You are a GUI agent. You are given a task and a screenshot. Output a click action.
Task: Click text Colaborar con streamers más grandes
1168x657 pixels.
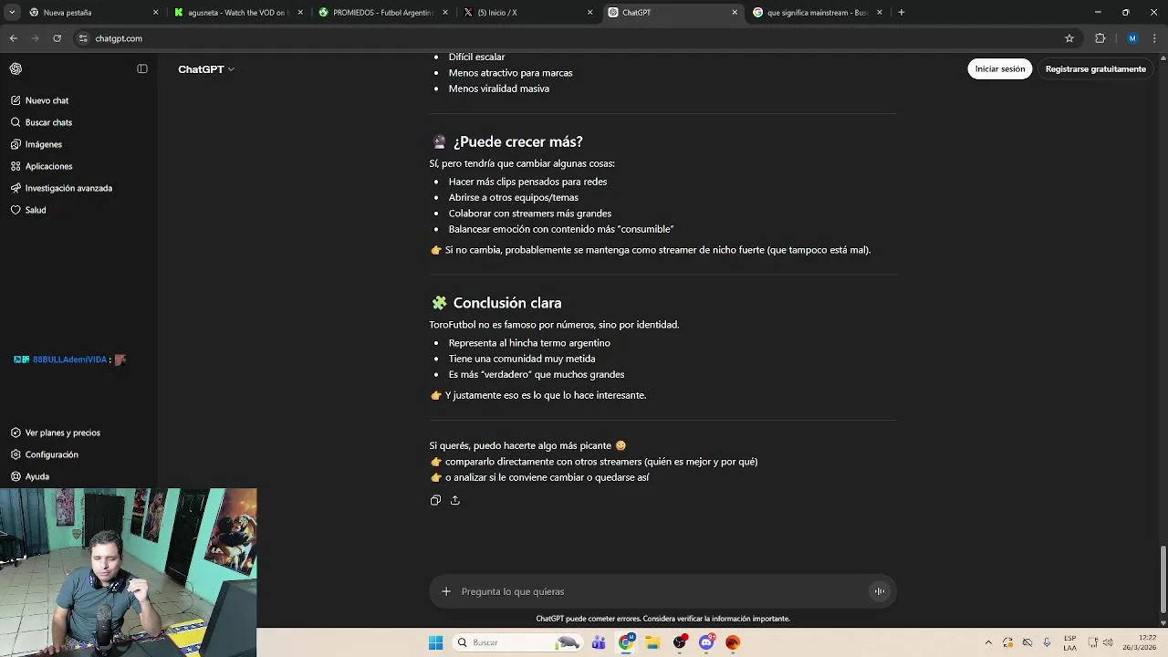tap(529, 214)
